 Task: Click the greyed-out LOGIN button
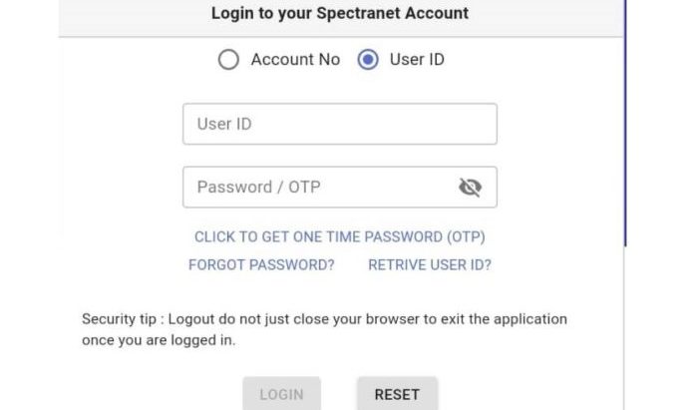[281, 394]
